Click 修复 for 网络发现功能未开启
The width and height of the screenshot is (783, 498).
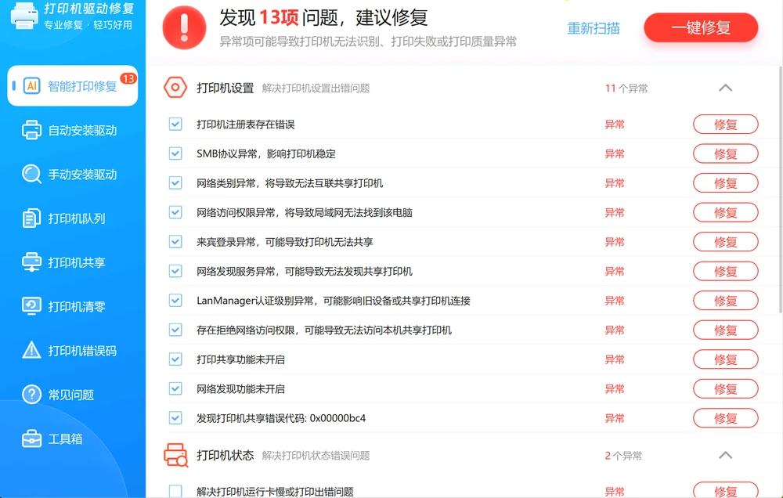point(726,388)
